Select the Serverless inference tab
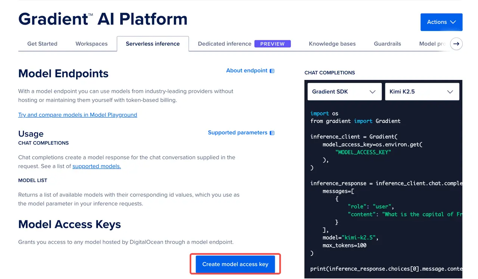The image size is (478, 279). tap(152, 44)
